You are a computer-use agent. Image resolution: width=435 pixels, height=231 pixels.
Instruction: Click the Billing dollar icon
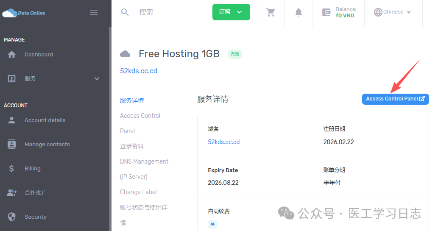tap(11, 168)
